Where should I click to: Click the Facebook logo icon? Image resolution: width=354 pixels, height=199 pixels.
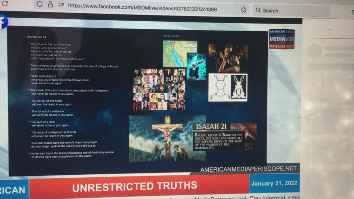click(x=3, y=22)
